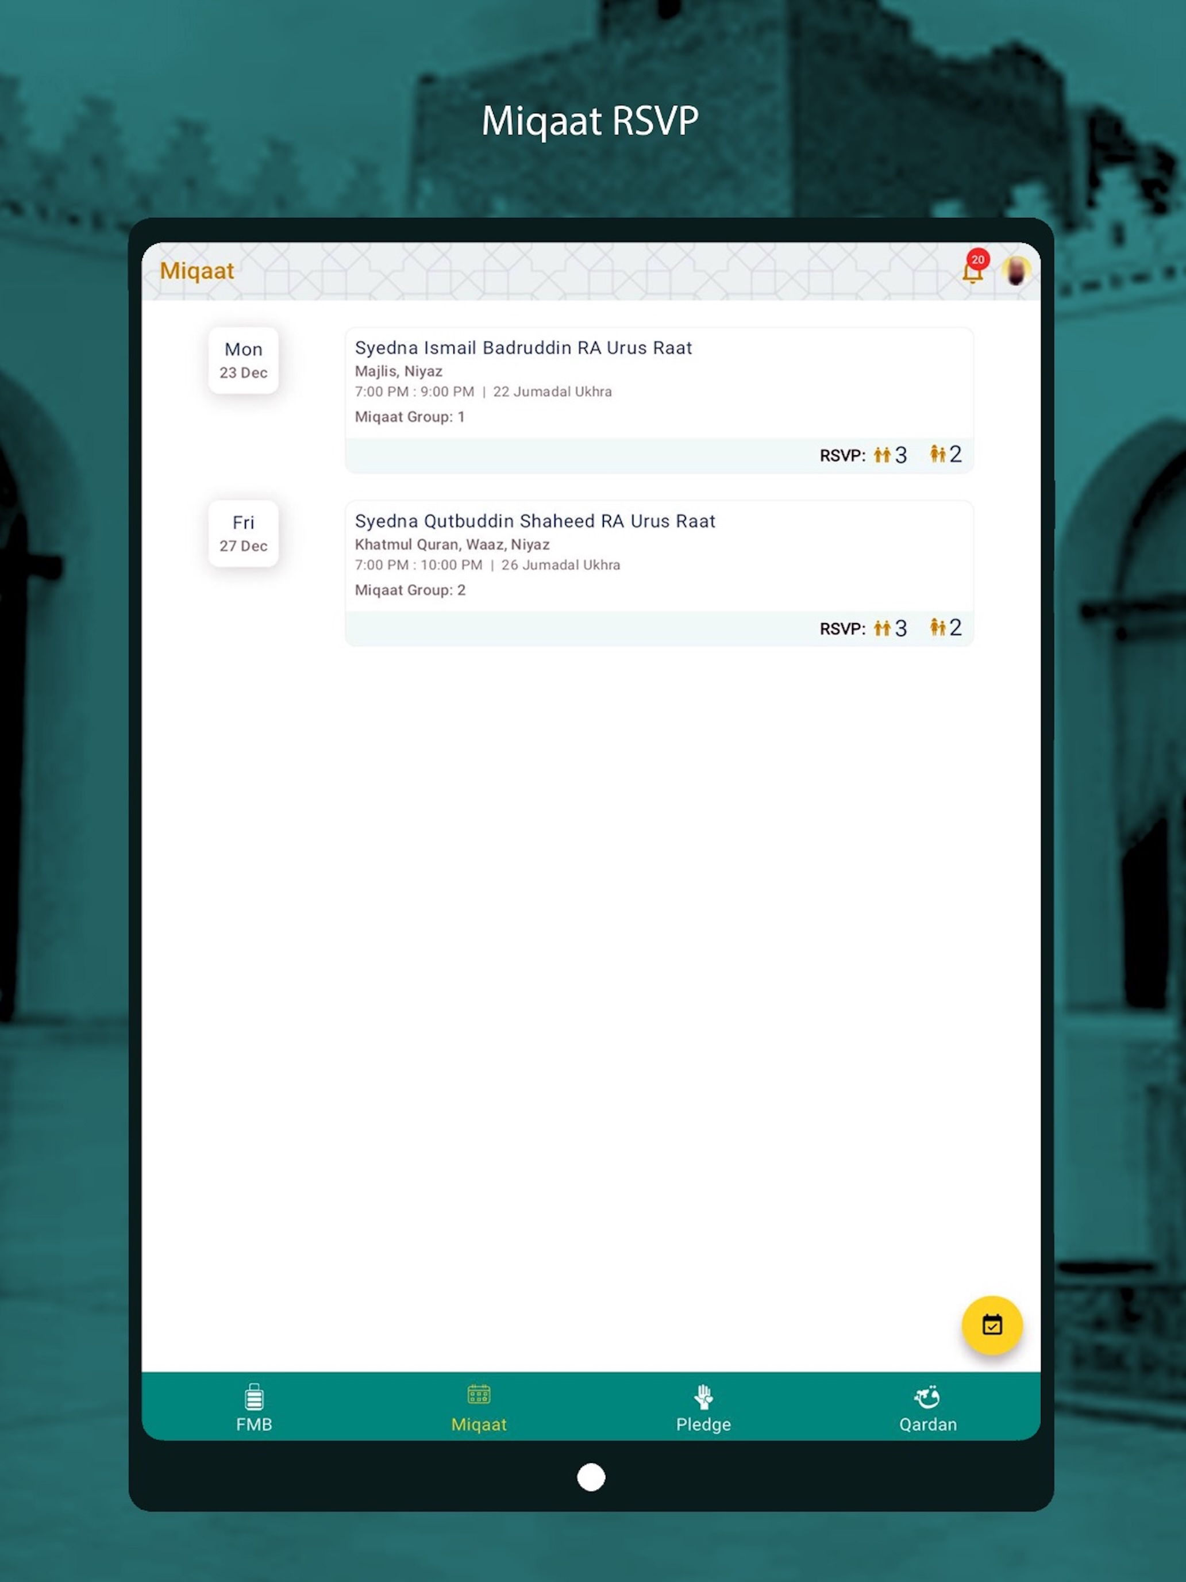Tap the 2 RSVP count on Qutbuddin Shaheed event
The height and width of the screenshot is (1582, 1186).
946,627
